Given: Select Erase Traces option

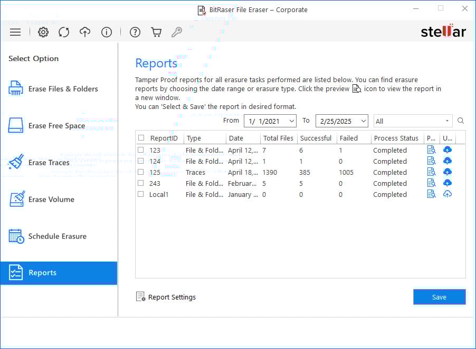Looking at the screenshot, I should point(59,163).
